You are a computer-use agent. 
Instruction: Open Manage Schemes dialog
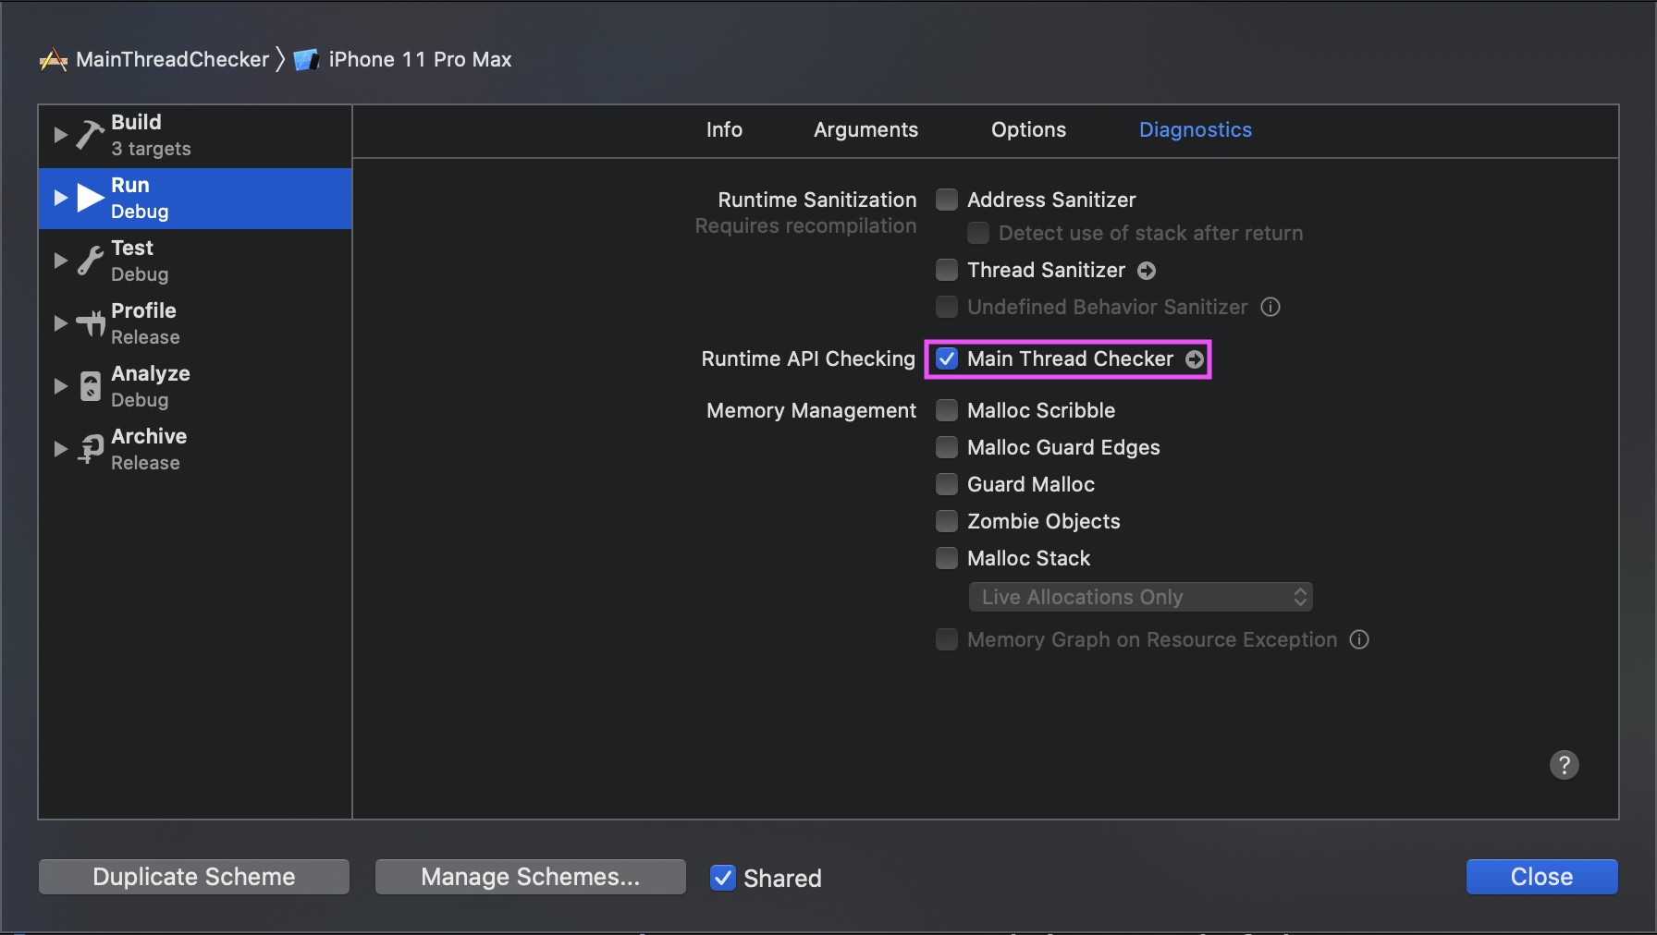click(x=530, y=876)
